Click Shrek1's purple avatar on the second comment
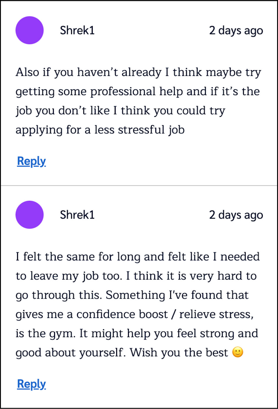278x409 pixels. 29,215
